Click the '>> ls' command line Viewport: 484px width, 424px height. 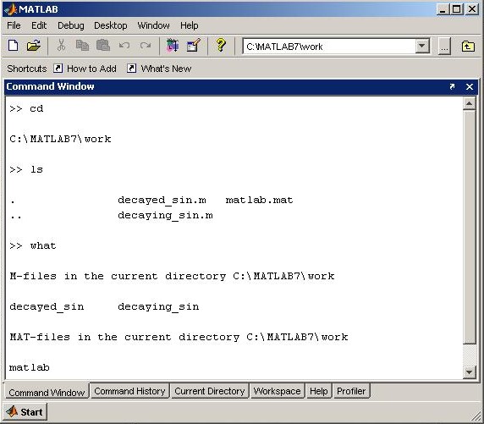click(26, 169)
